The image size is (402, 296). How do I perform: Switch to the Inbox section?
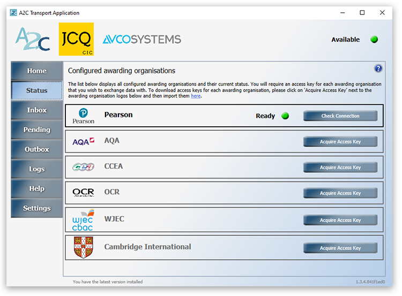[36, 110]
